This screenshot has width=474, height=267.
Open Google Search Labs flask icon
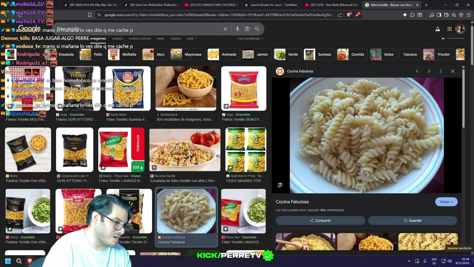(x=437, y=29)
